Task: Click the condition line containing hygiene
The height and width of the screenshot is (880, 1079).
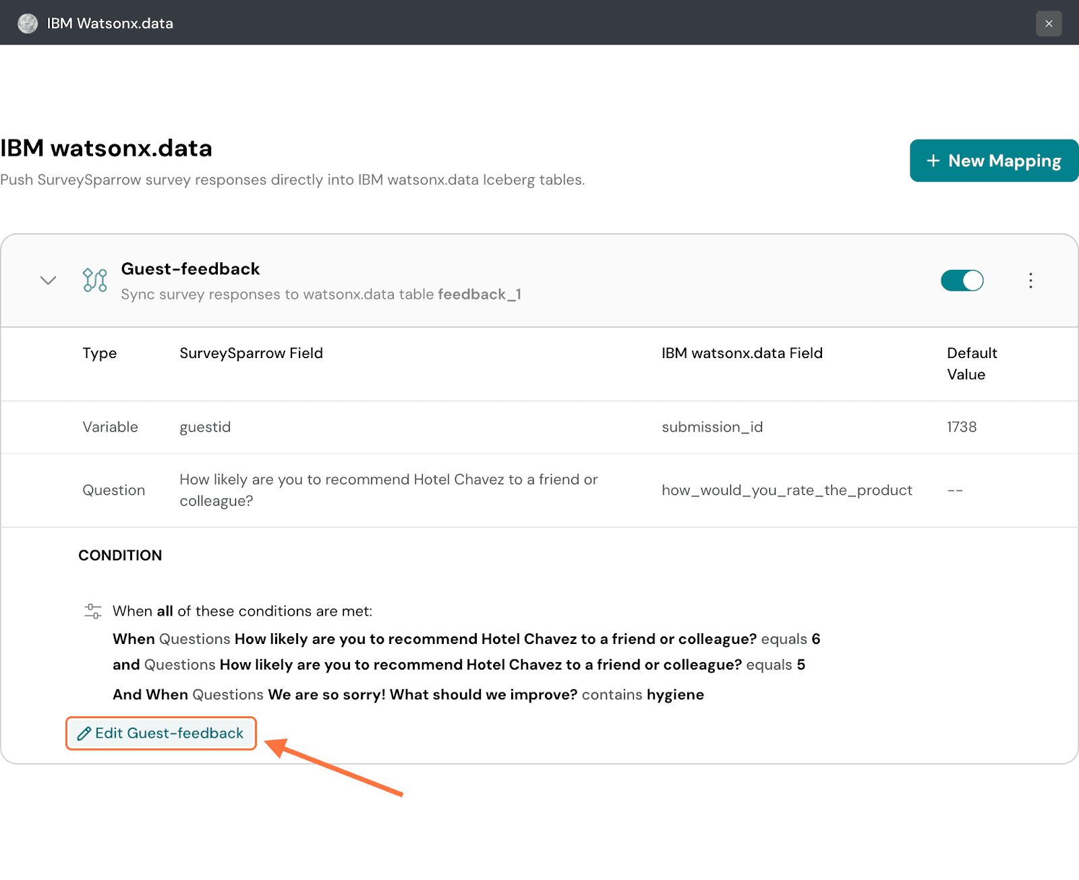Action: tap(408, 695)
